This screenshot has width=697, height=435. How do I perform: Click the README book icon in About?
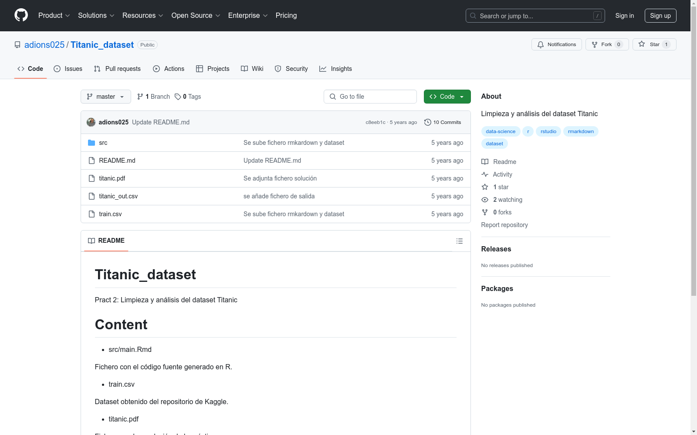coord(485,162)
